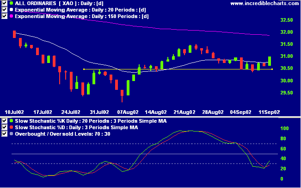Click the 32.00 price scale value

coord(287,32)
